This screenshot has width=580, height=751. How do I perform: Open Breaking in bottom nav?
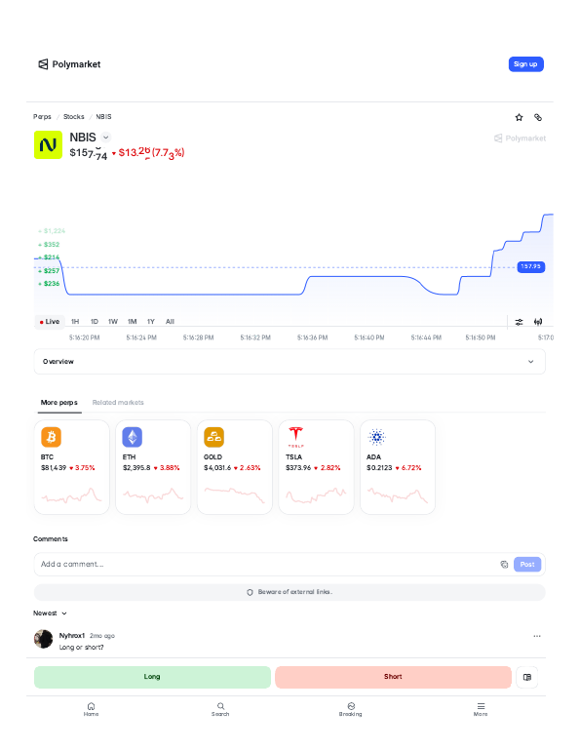351,709
